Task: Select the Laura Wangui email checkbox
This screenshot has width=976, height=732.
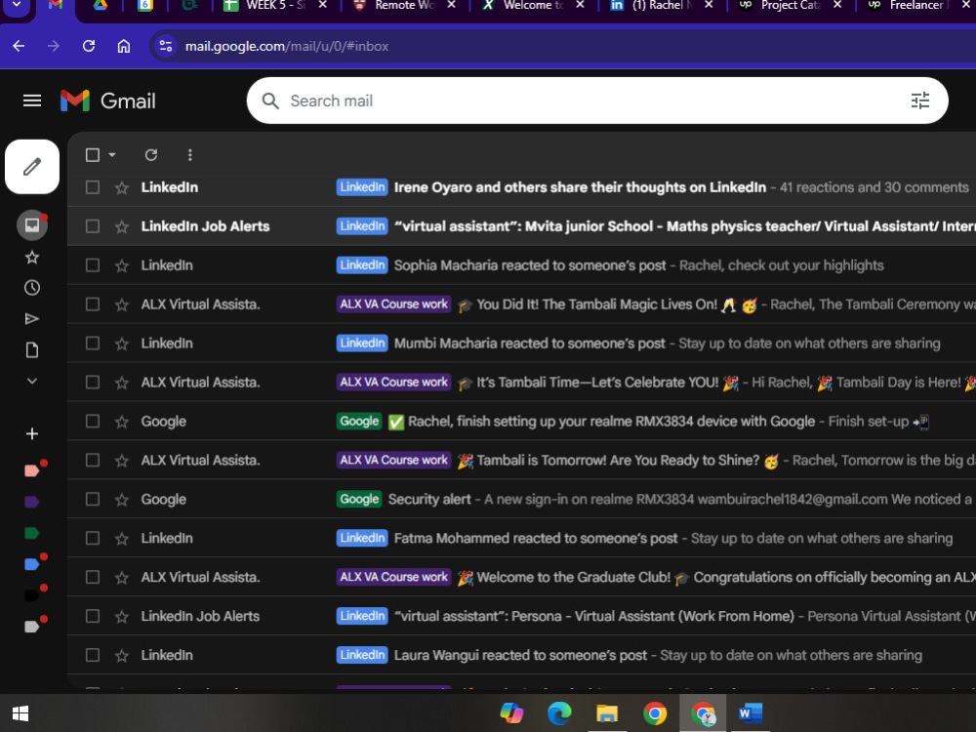Action: (x=92, y=655)
